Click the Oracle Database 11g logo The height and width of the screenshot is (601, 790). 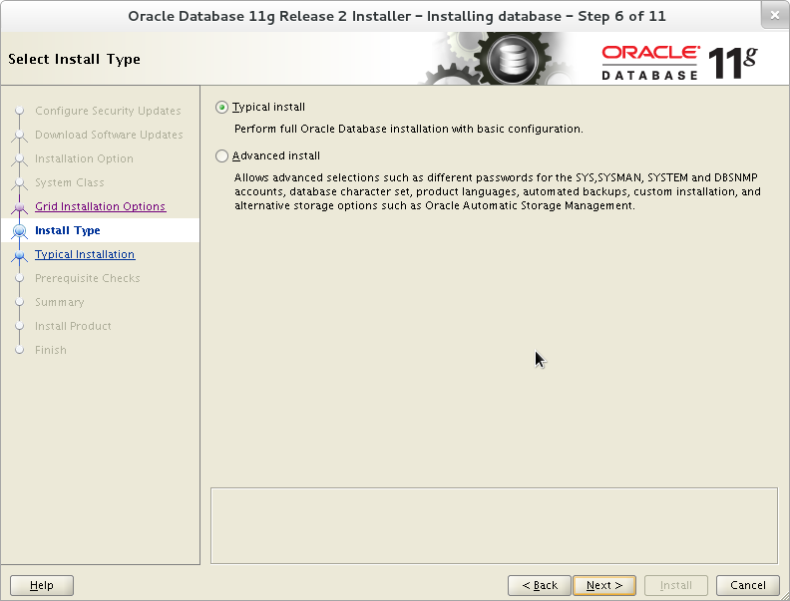click(679, 63)
